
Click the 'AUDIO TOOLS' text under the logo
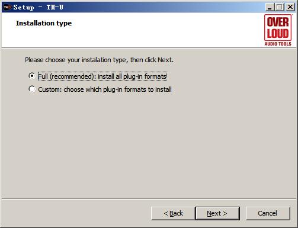click(x=278, y=44)
